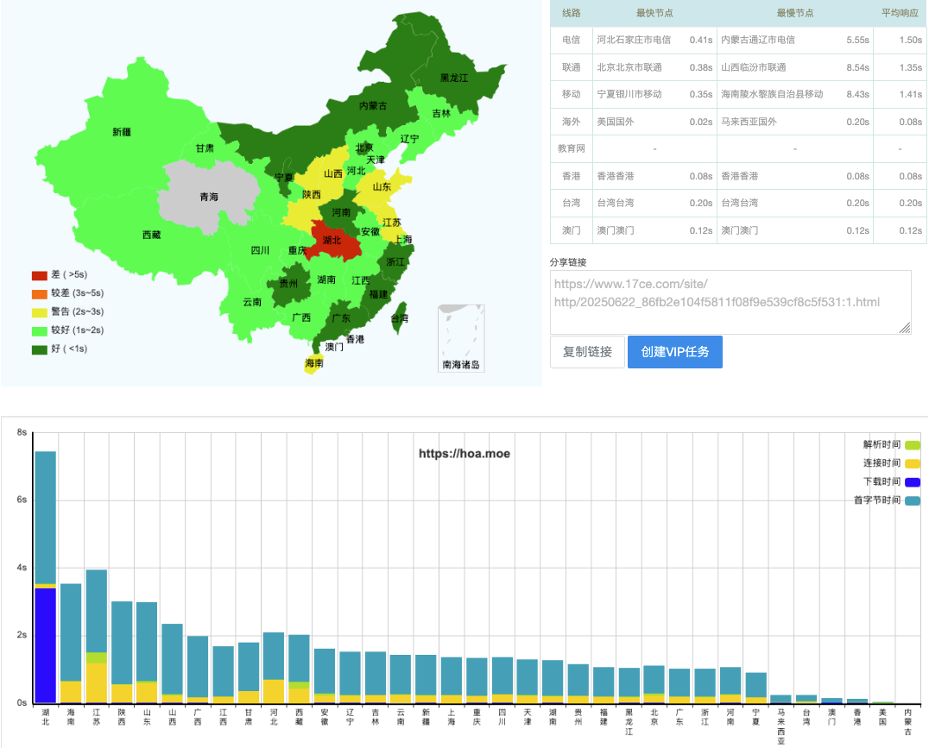This screenshot has height=748, width=929.
Task: Select Hainan island on the map
Action: point(314,362)
